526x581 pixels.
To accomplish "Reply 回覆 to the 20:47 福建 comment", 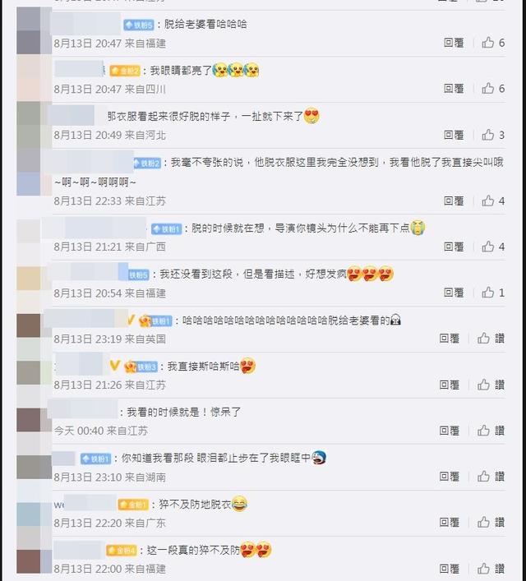I will 454,43.
